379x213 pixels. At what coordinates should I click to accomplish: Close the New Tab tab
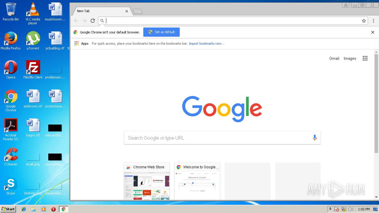coord(127,11)
